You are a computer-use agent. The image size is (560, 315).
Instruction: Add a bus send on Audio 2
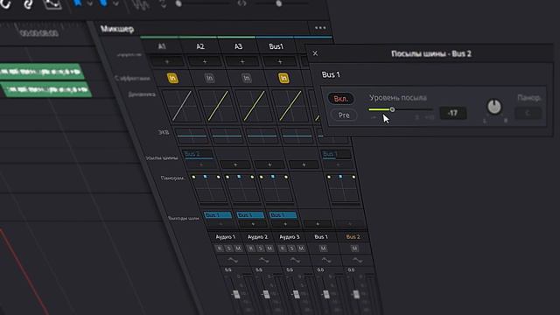(x=235, y=164)
